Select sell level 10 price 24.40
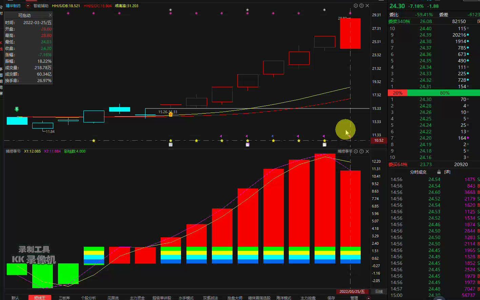 [425, 28]
